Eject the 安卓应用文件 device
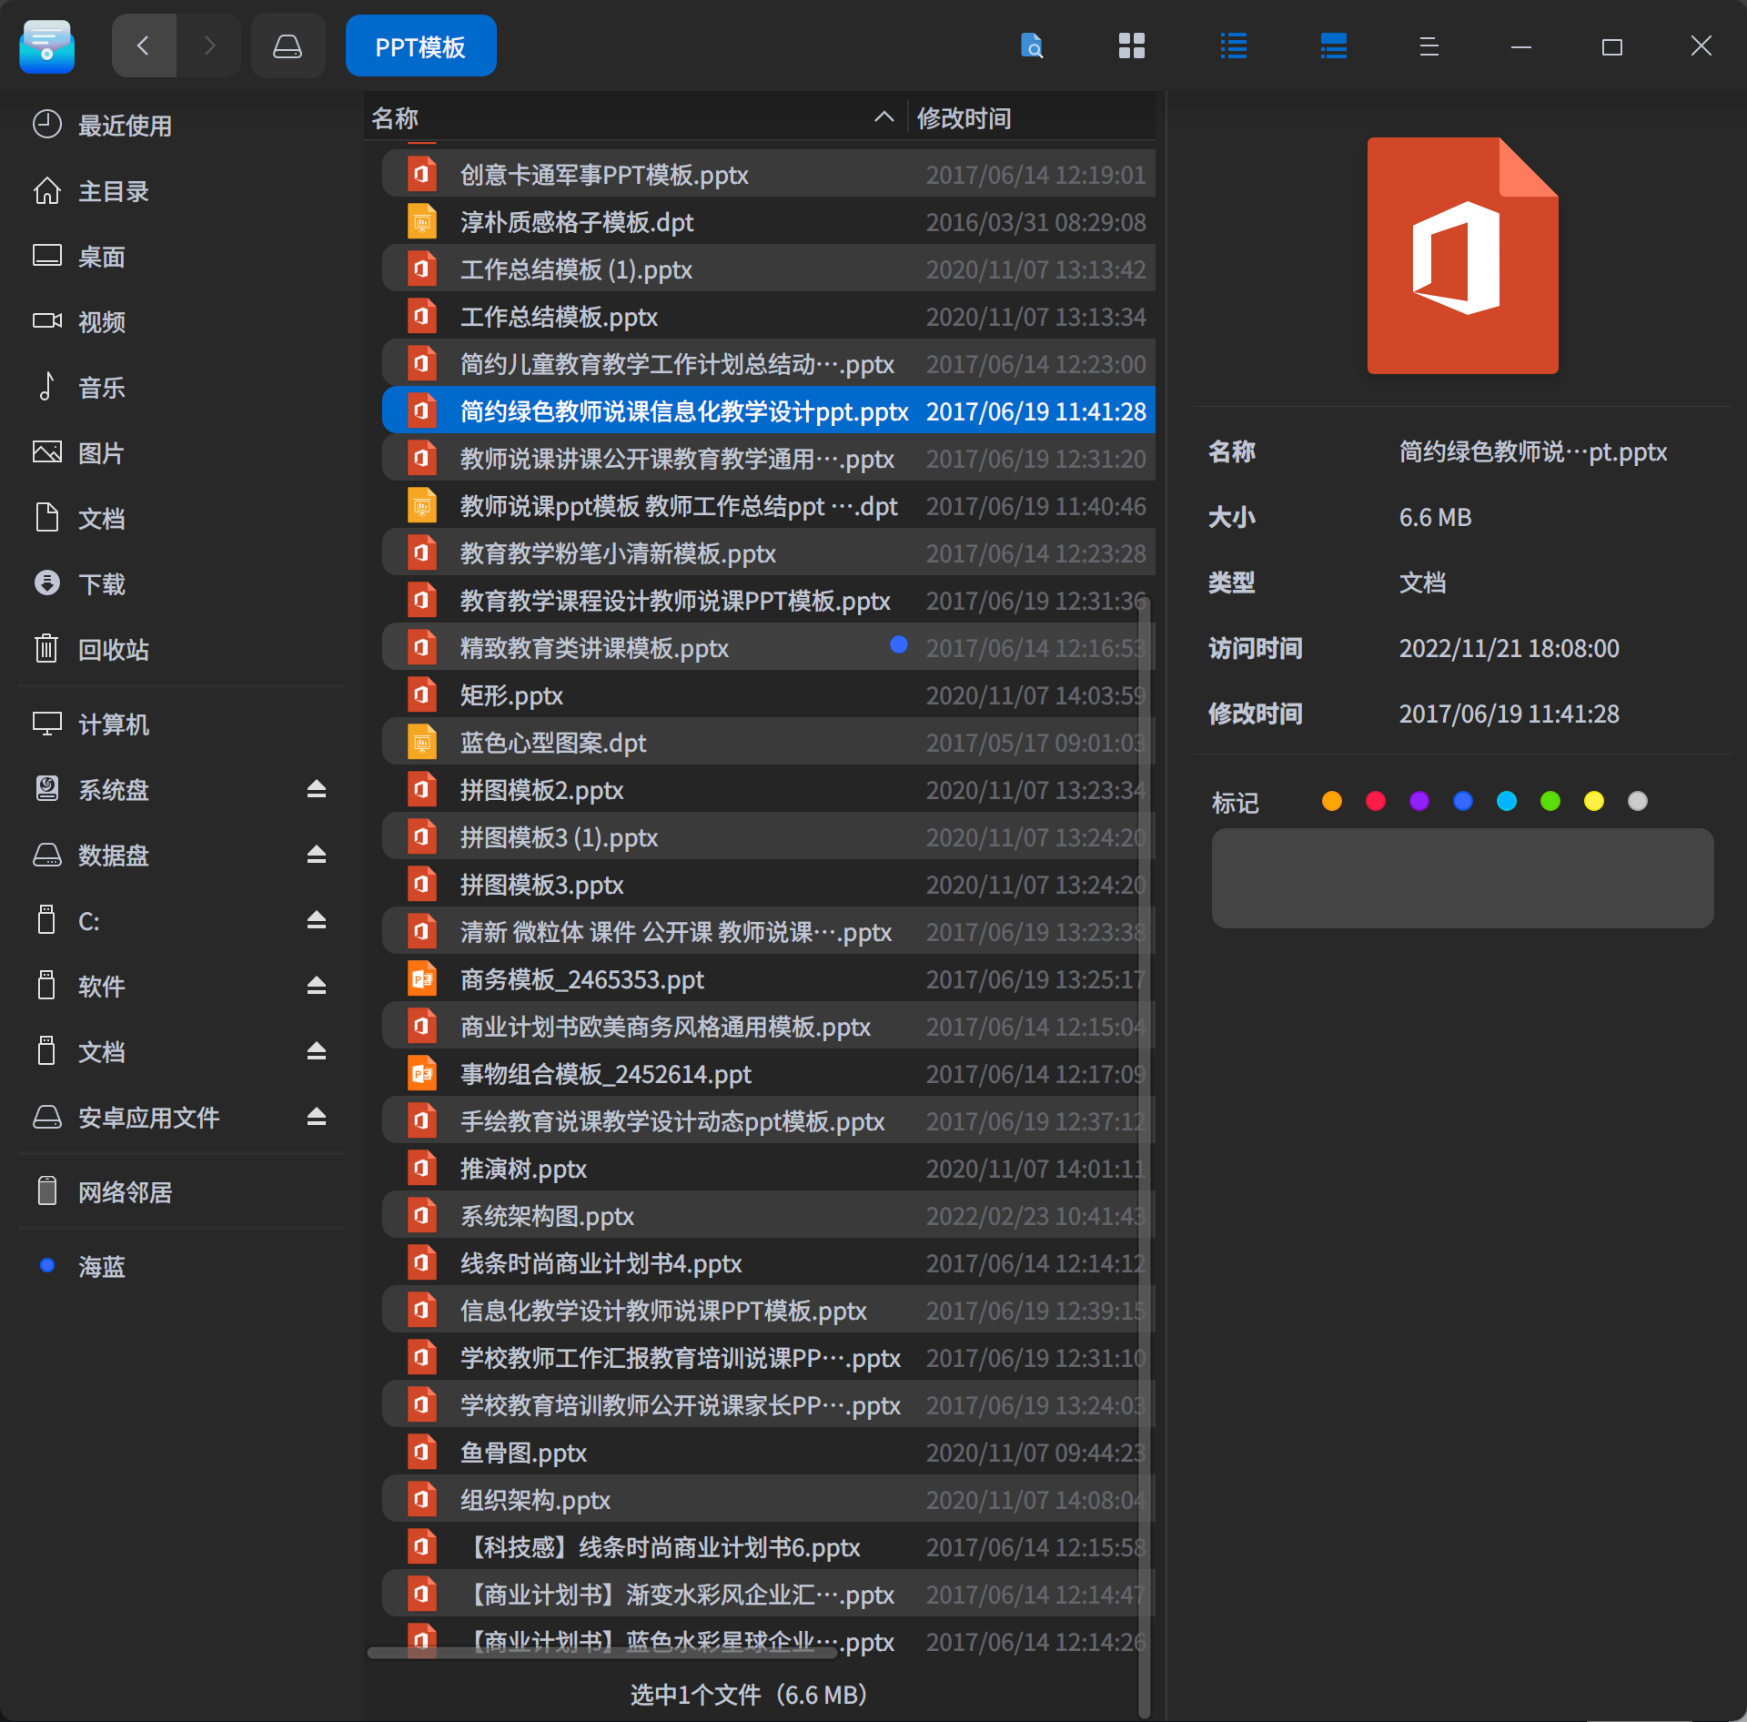 (316, 1117)
